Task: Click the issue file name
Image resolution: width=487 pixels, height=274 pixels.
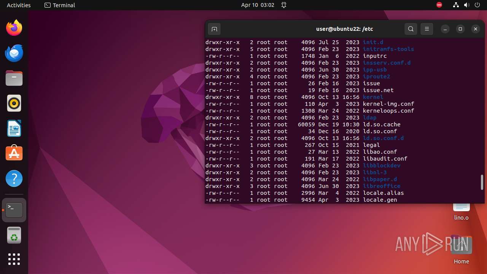Action: [x=371, y=83]
